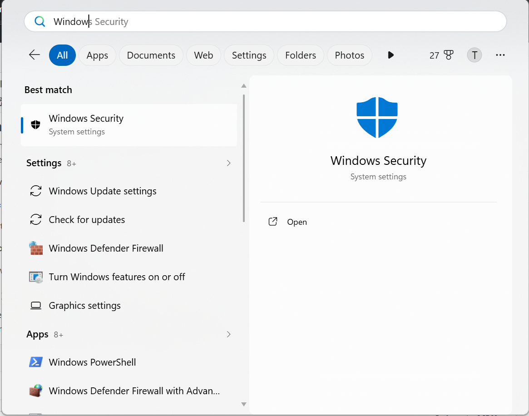Click the search magnifier icon
The width and height of the screenshot is (529, 416).
40,22
